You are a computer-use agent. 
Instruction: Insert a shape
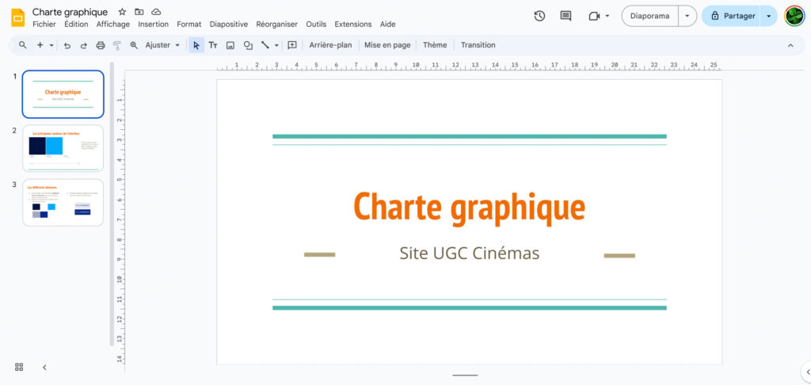pos(248,45)
